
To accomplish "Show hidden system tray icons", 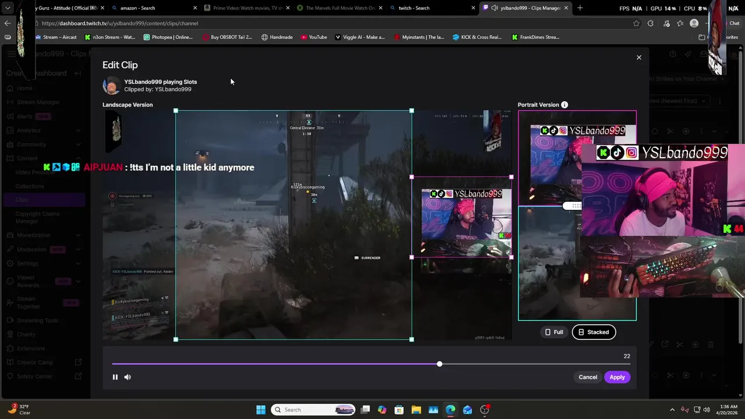I will pos(672,410).
